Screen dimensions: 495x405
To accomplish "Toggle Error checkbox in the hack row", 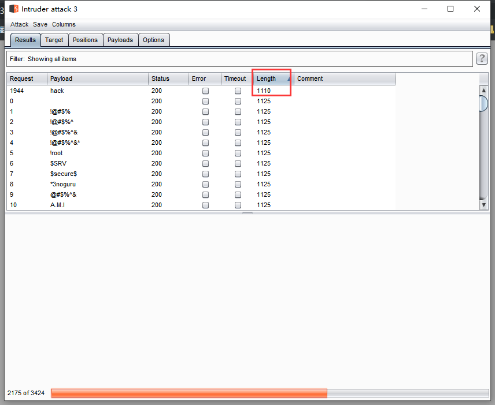I will click(205, 91).
